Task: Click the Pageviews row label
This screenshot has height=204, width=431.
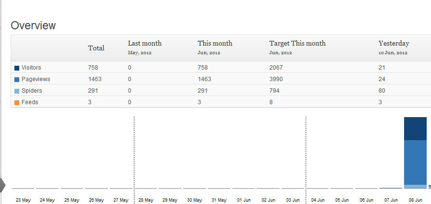Action: point(36,79)
